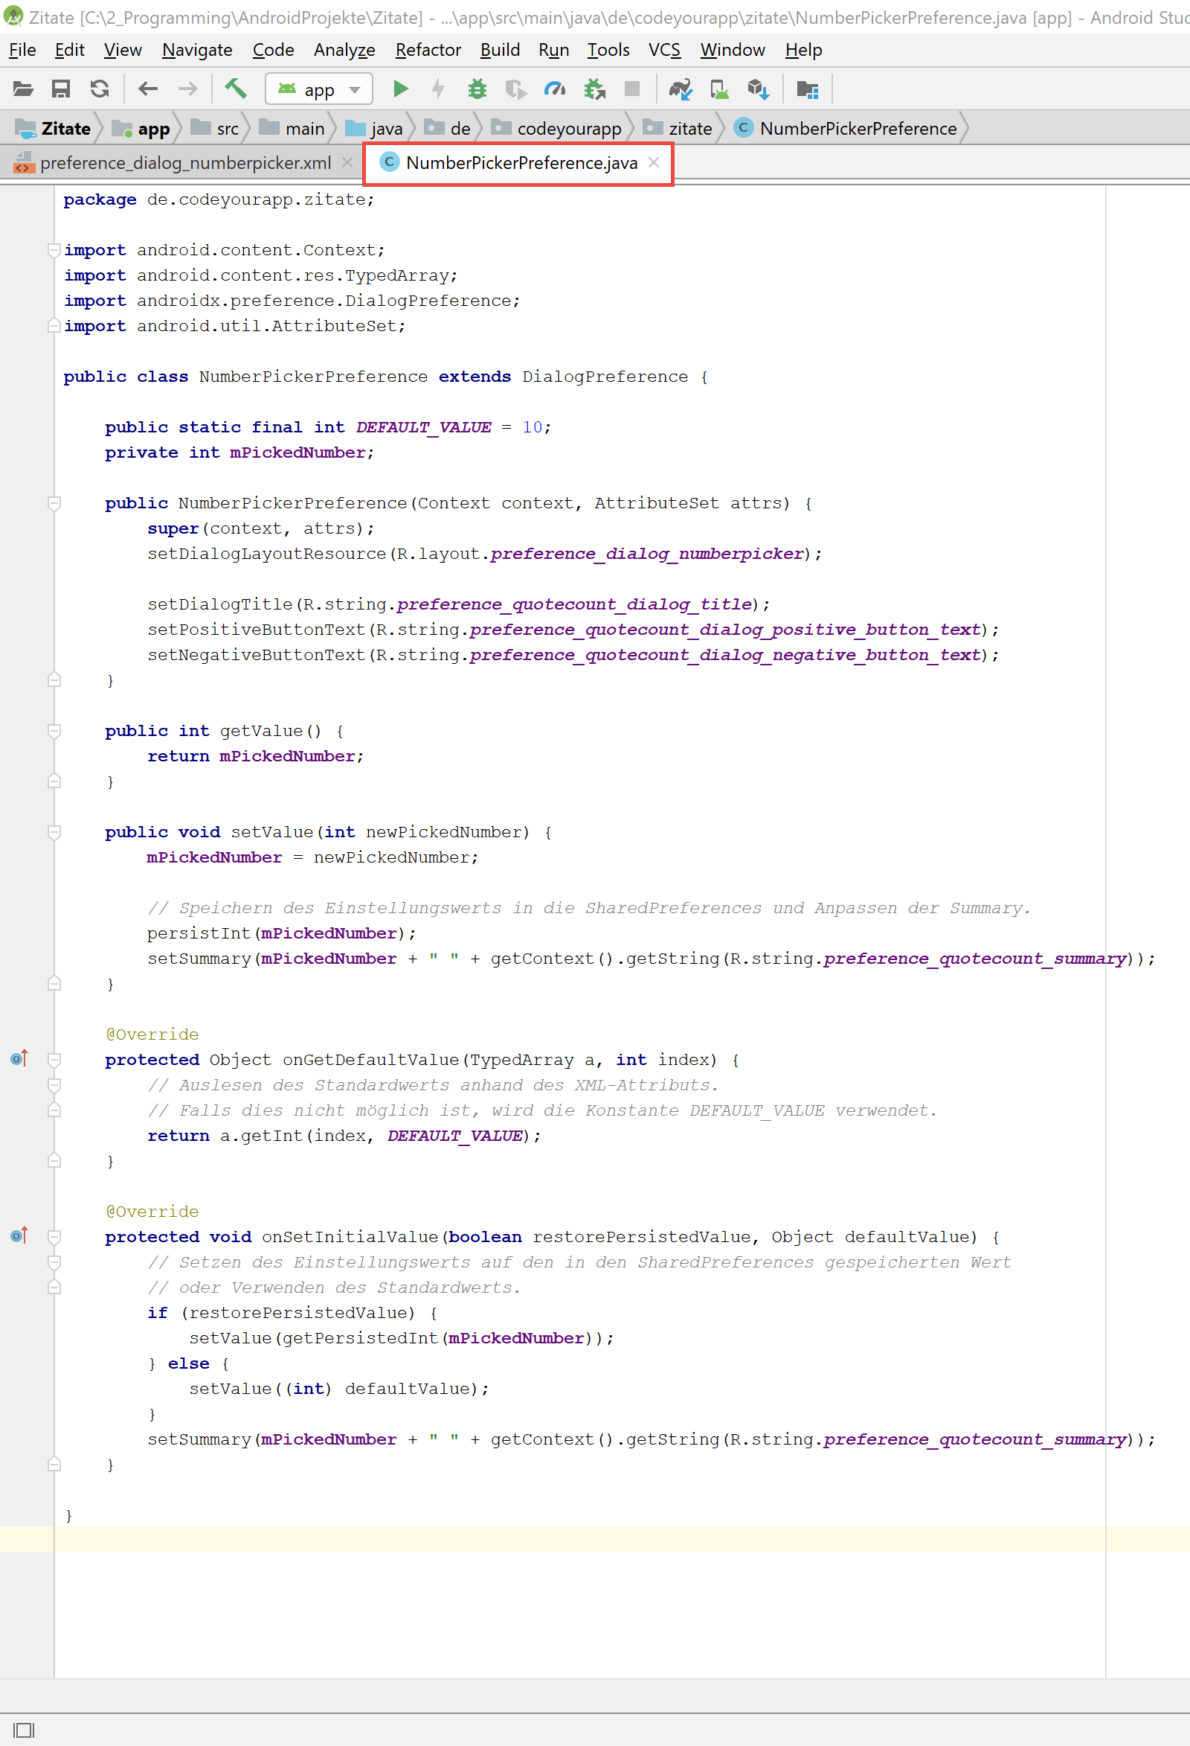Open the app run configuration dropdown
The width and height of the screenshot is (1190, 1746).
point(319,89)
